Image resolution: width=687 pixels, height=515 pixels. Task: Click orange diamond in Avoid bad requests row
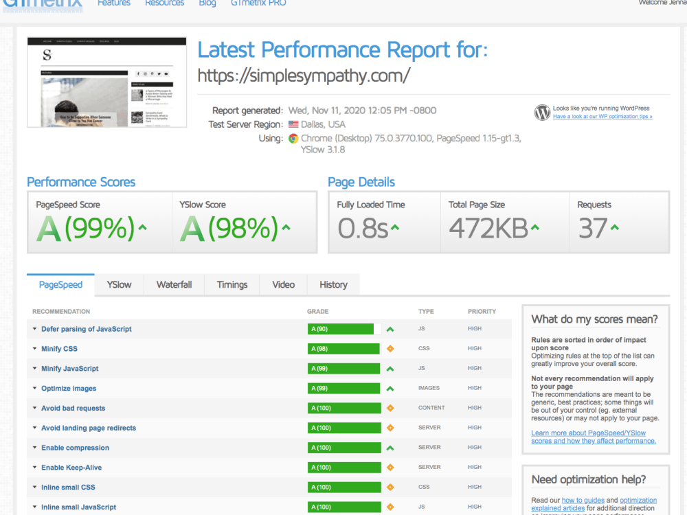(390, 408)
